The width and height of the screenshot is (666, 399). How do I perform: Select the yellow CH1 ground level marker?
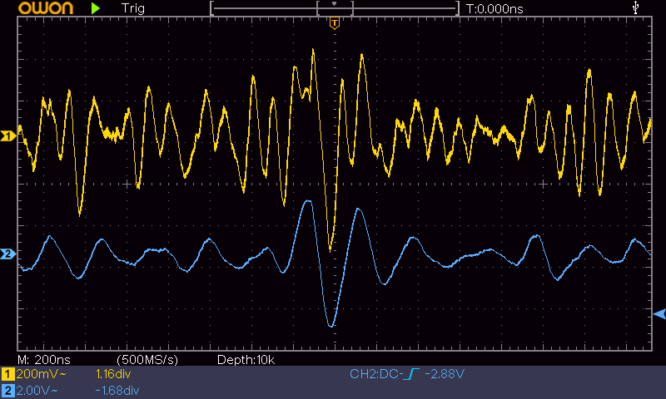[x=8, y=135]
